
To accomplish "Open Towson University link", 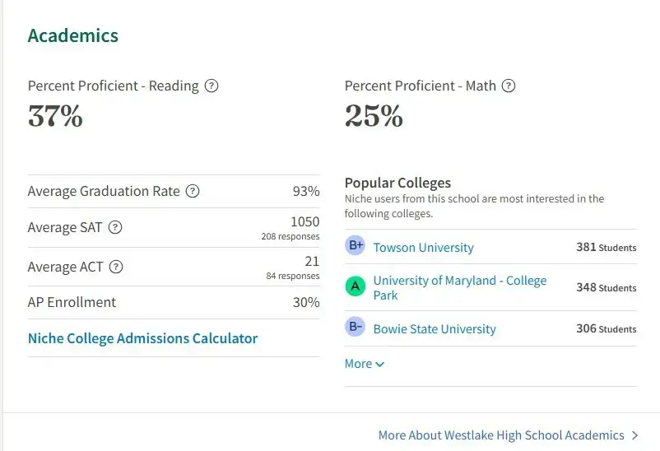I will point(424,248).
